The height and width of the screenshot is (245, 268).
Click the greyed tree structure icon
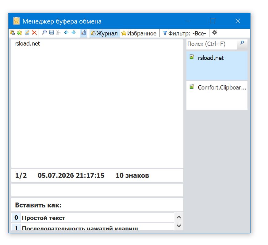[59, 32]
